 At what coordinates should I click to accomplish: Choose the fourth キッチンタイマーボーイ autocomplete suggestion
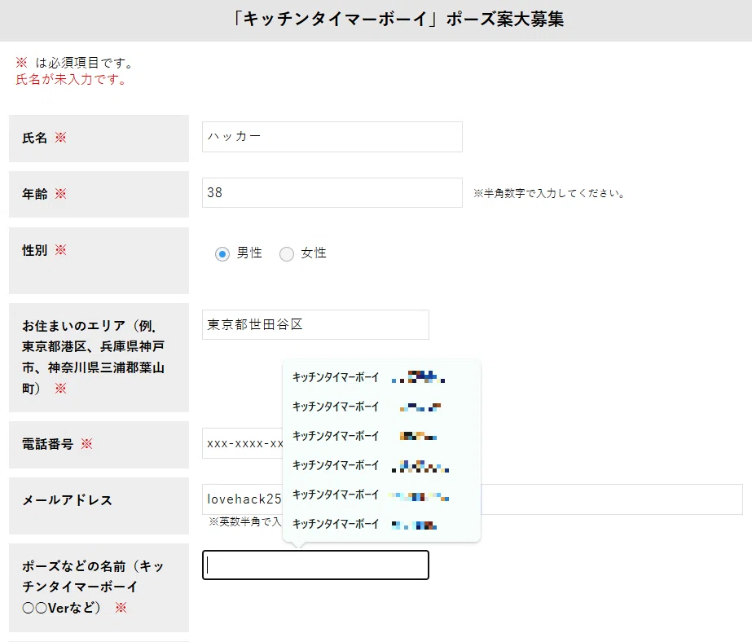click(381, 465)
